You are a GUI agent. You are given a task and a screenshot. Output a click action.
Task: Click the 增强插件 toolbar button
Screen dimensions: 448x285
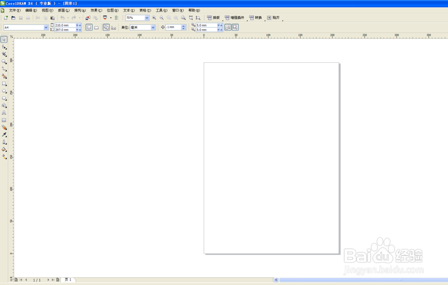[235, 18]
